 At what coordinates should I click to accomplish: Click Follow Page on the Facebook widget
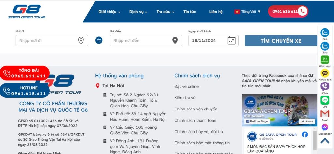coord(257,121)
